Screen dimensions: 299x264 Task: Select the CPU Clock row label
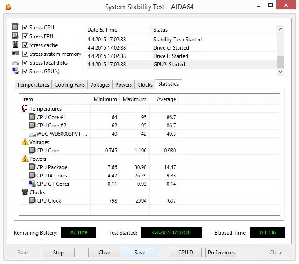tap(49, 201)
